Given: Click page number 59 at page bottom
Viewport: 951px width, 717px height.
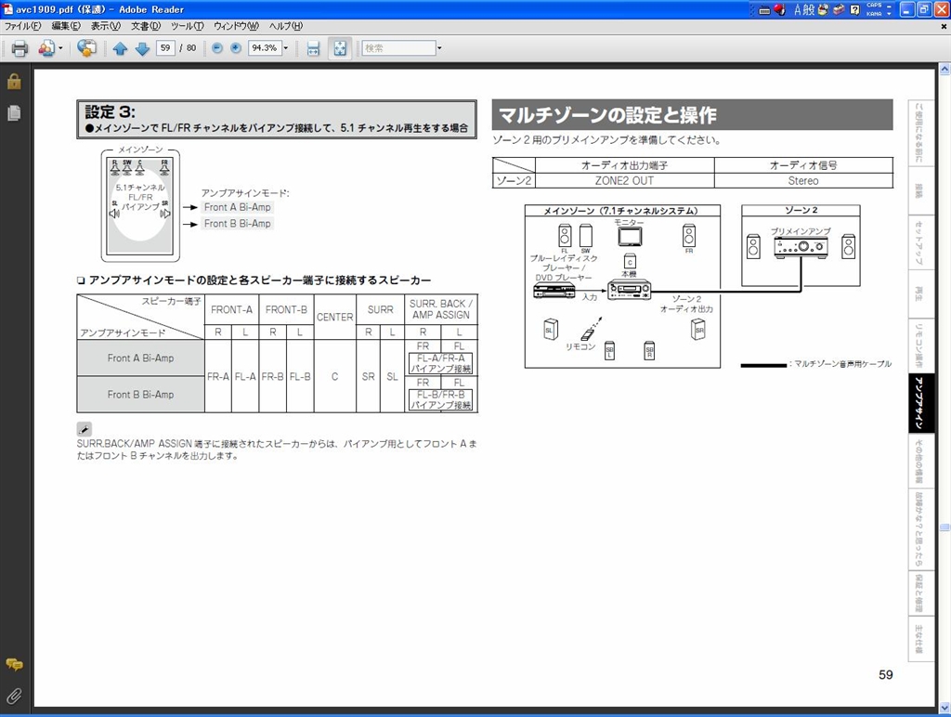Looking at the screenshot, I should point(885,674).
